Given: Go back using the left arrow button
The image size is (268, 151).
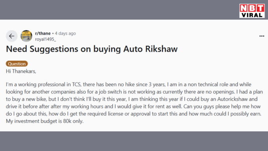Looking at the screenshot, I should (11, 36).
